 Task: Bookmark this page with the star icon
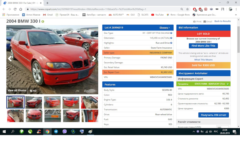(x=187, y=9)
